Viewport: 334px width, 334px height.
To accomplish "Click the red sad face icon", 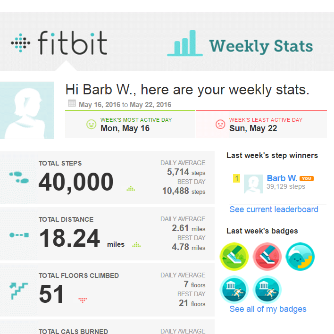I will [x=220, y=124].
